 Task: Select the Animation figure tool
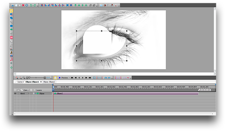11,52
